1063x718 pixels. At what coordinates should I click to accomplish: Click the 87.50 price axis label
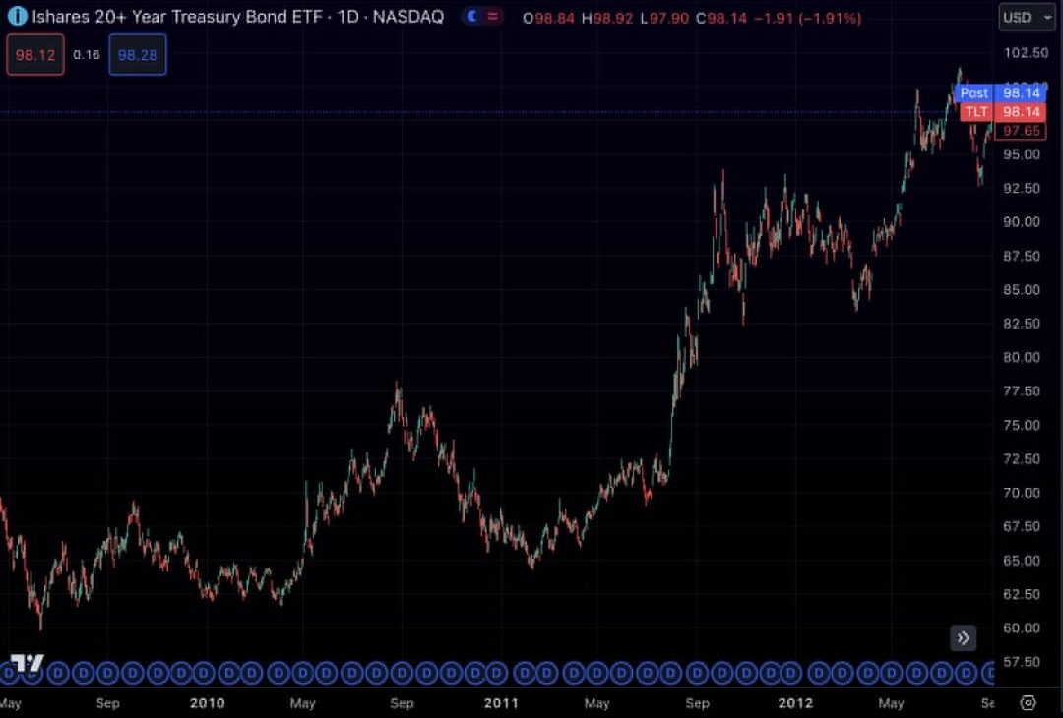[x=1022, y=256]
